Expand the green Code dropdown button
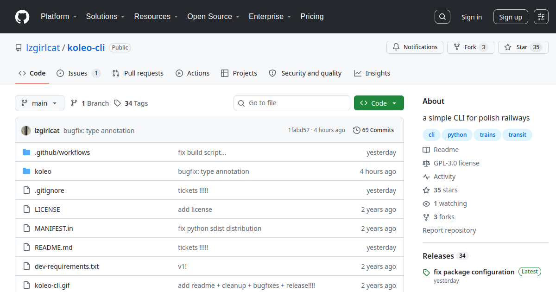 tap(379, 103)
